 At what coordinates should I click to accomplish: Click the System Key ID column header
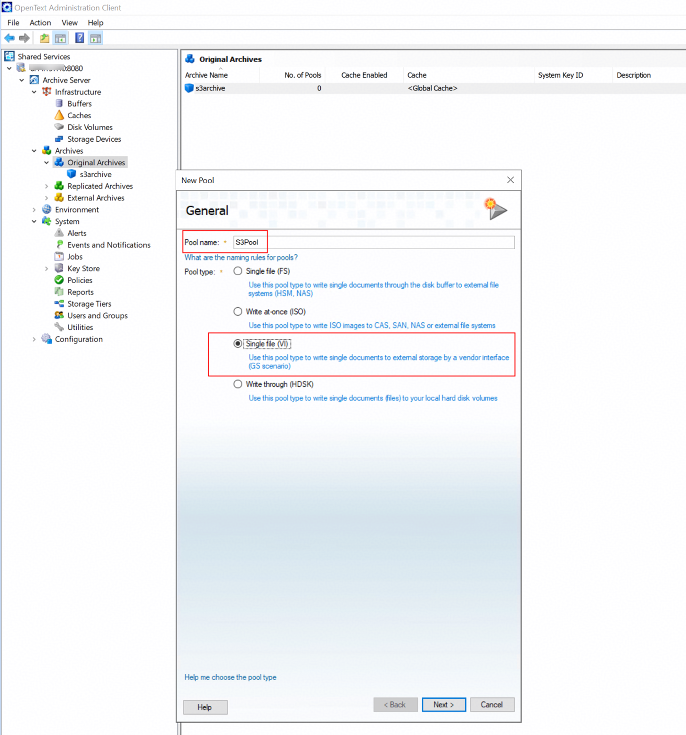pyautogui.click(x=572, y=75)
